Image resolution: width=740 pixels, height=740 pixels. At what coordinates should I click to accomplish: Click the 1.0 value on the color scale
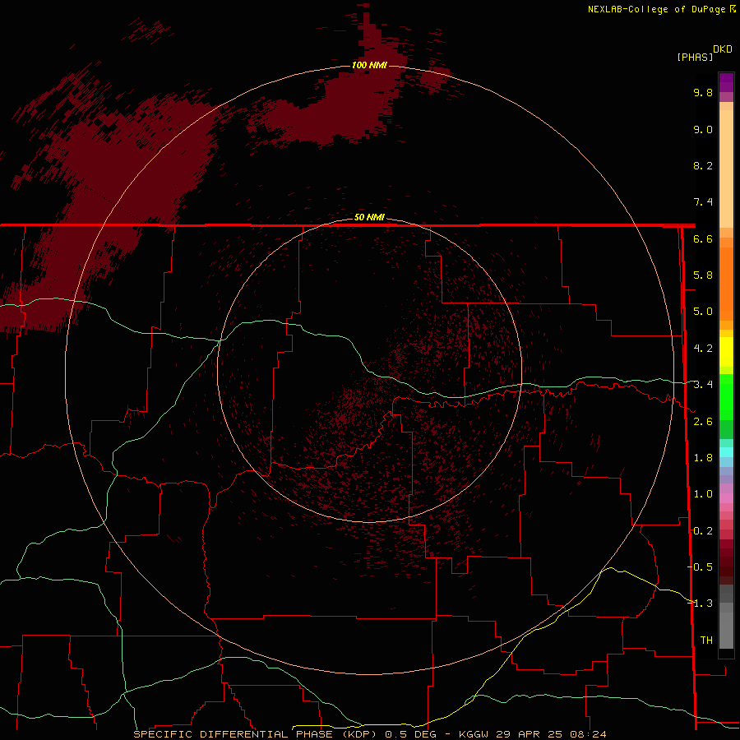[x=703, y=494]
